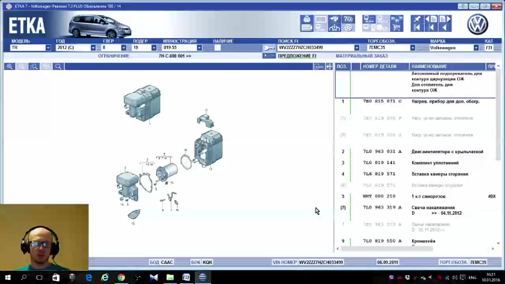Click the КАТ field showing 731
Image resolution: width=505 pixels, height=284 pixels.
(x=489, y=48)
